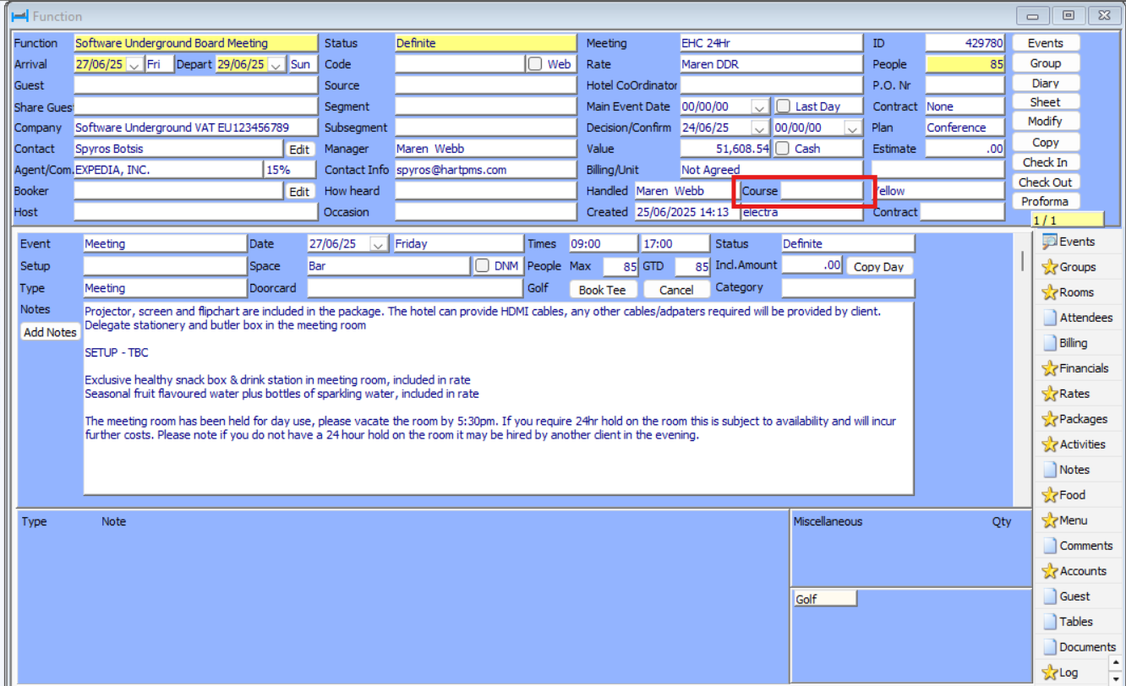Click the Copy Day button
1126x686 pixels.
click(879, 266)
